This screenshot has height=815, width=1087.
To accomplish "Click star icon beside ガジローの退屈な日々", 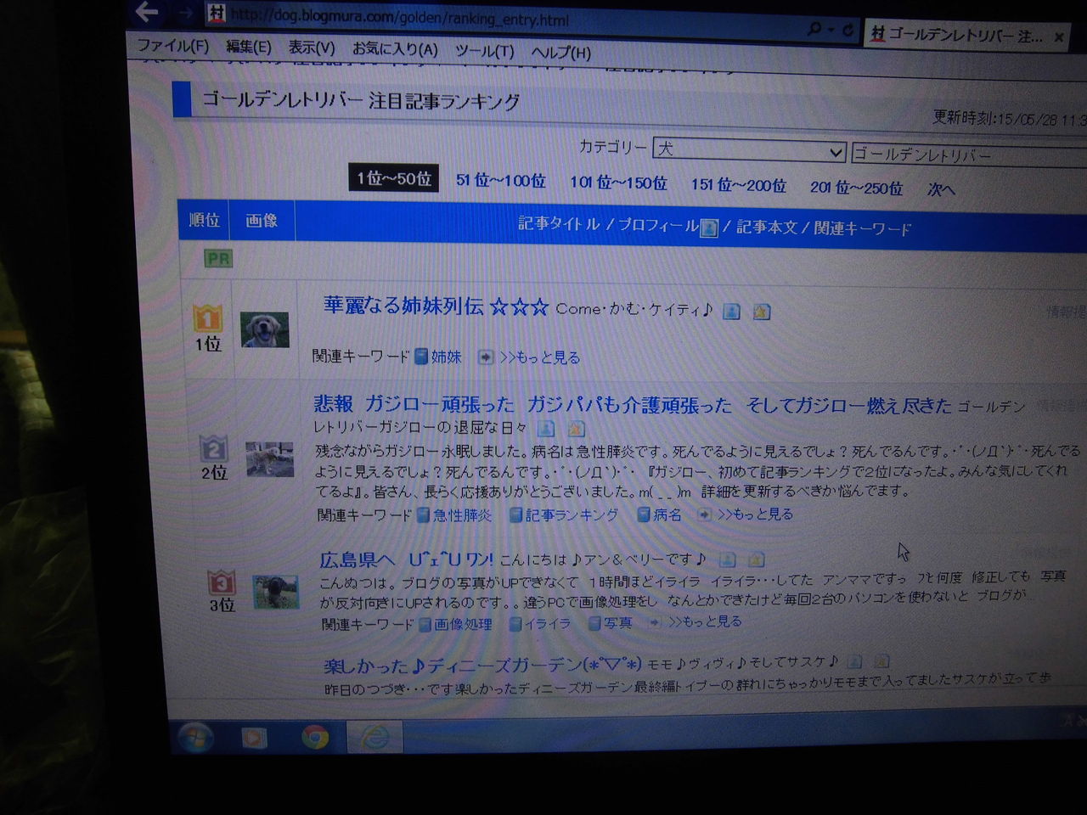I will pos(577,430).
